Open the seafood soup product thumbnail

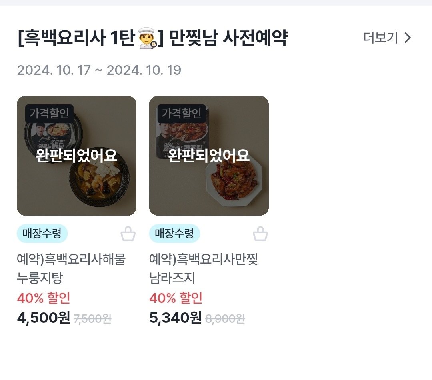click(x=76, y=155)
